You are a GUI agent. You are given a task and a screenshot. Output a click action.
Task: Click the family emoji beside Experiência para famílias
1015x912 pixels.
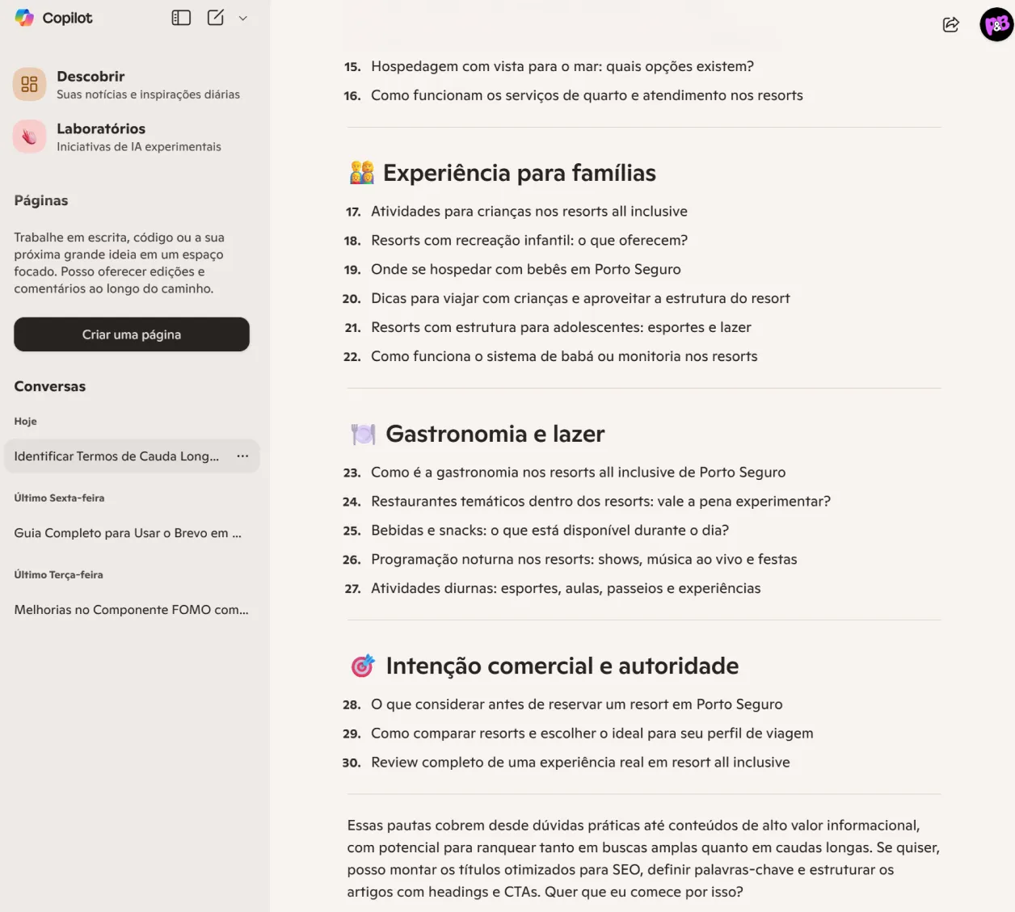coord(362,172)
